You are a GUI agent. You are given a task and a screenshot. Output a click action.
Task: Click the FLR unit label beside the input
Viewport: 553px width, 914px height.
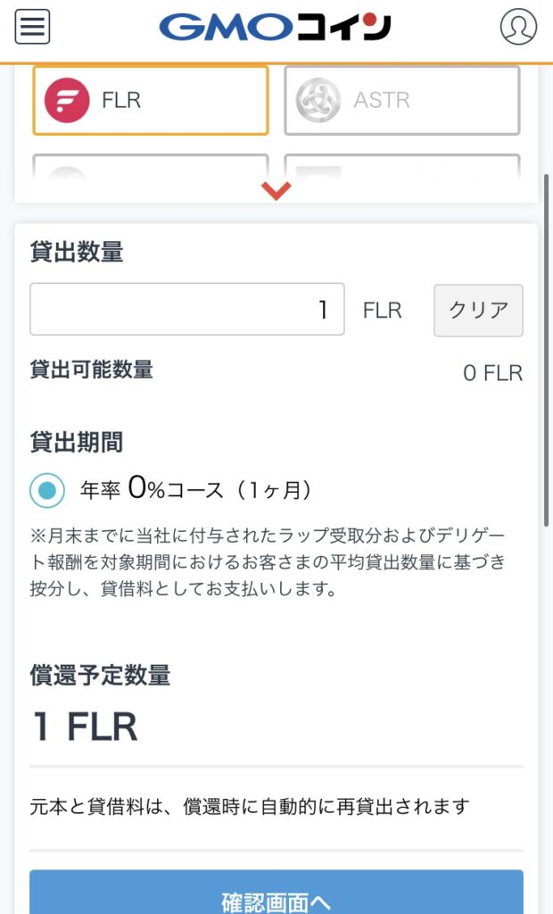[x=382, y=310]
